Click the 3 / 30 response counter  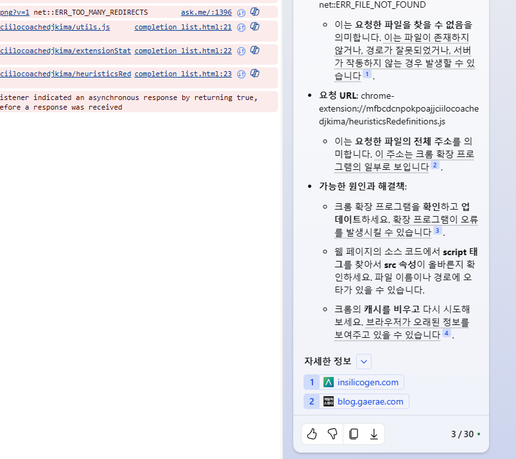(462, 434)
